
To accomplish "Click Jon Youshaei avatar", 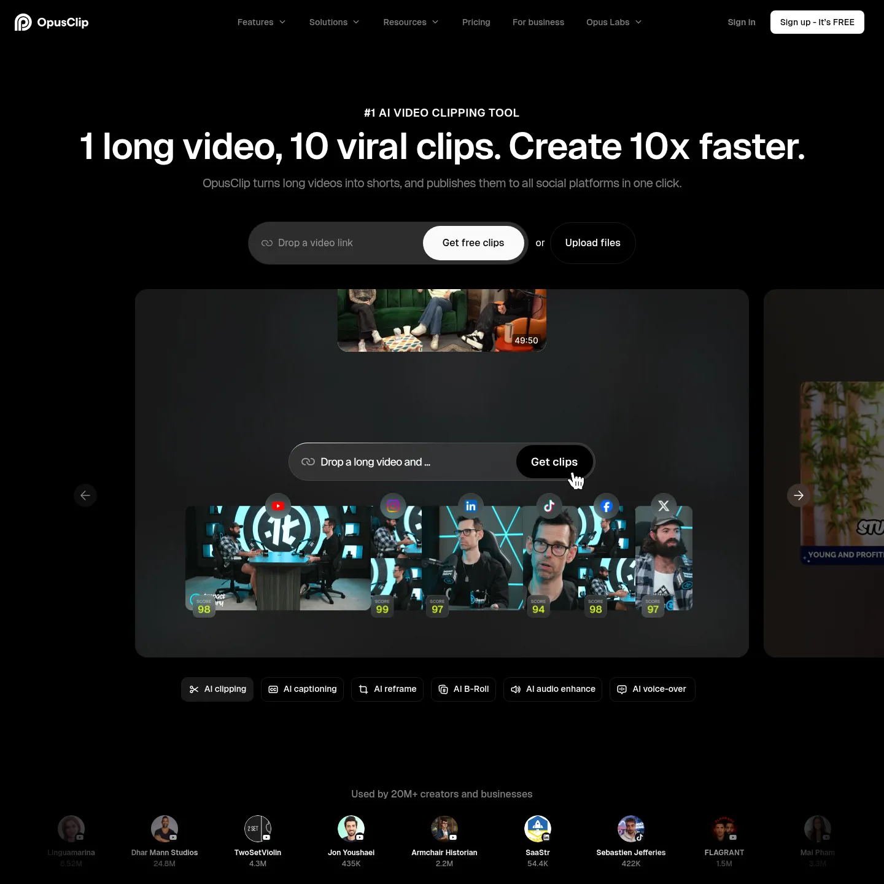I will 351,829.
